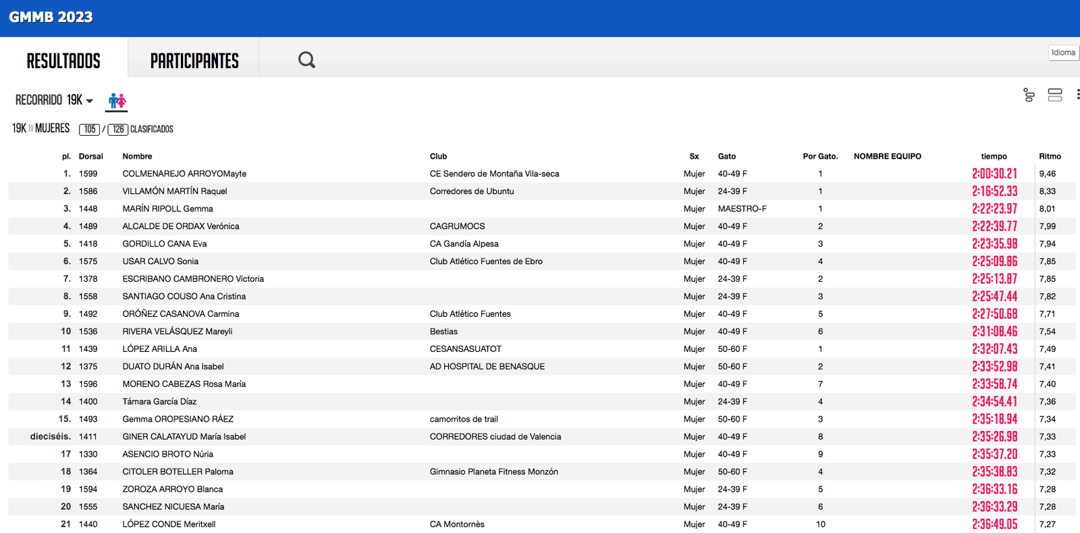Select the Resultados tab
This screenshot has height=533, width=1080.
pos(63,61)
